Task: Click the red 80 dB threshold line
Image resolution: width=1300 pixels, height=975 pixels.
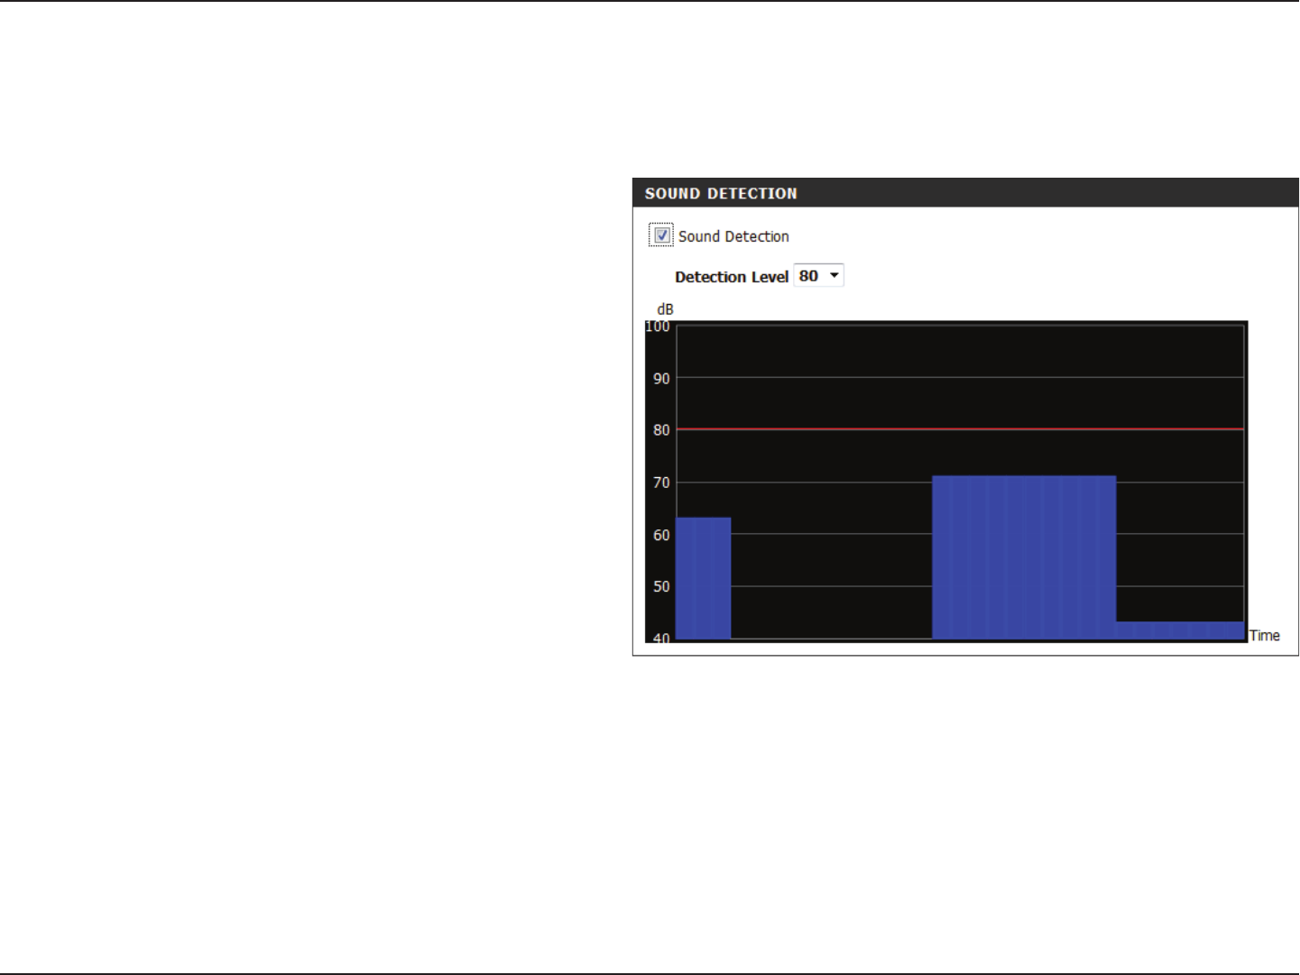Action: tap(961, 429)
